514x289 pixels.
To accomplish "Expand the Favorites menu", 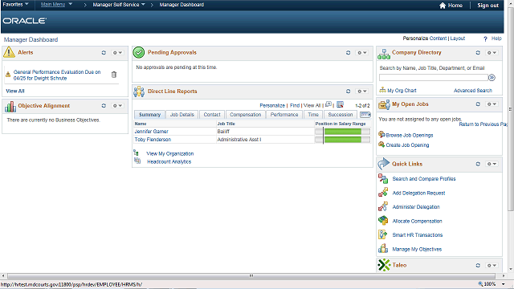I will tap(15, 4).
